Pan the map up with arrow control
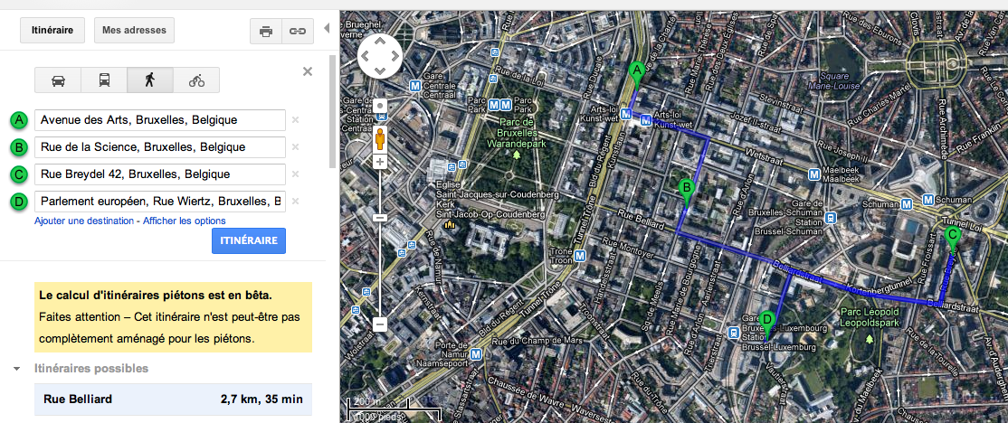This screenshot has width=1008, height=423. pos(380,42)
